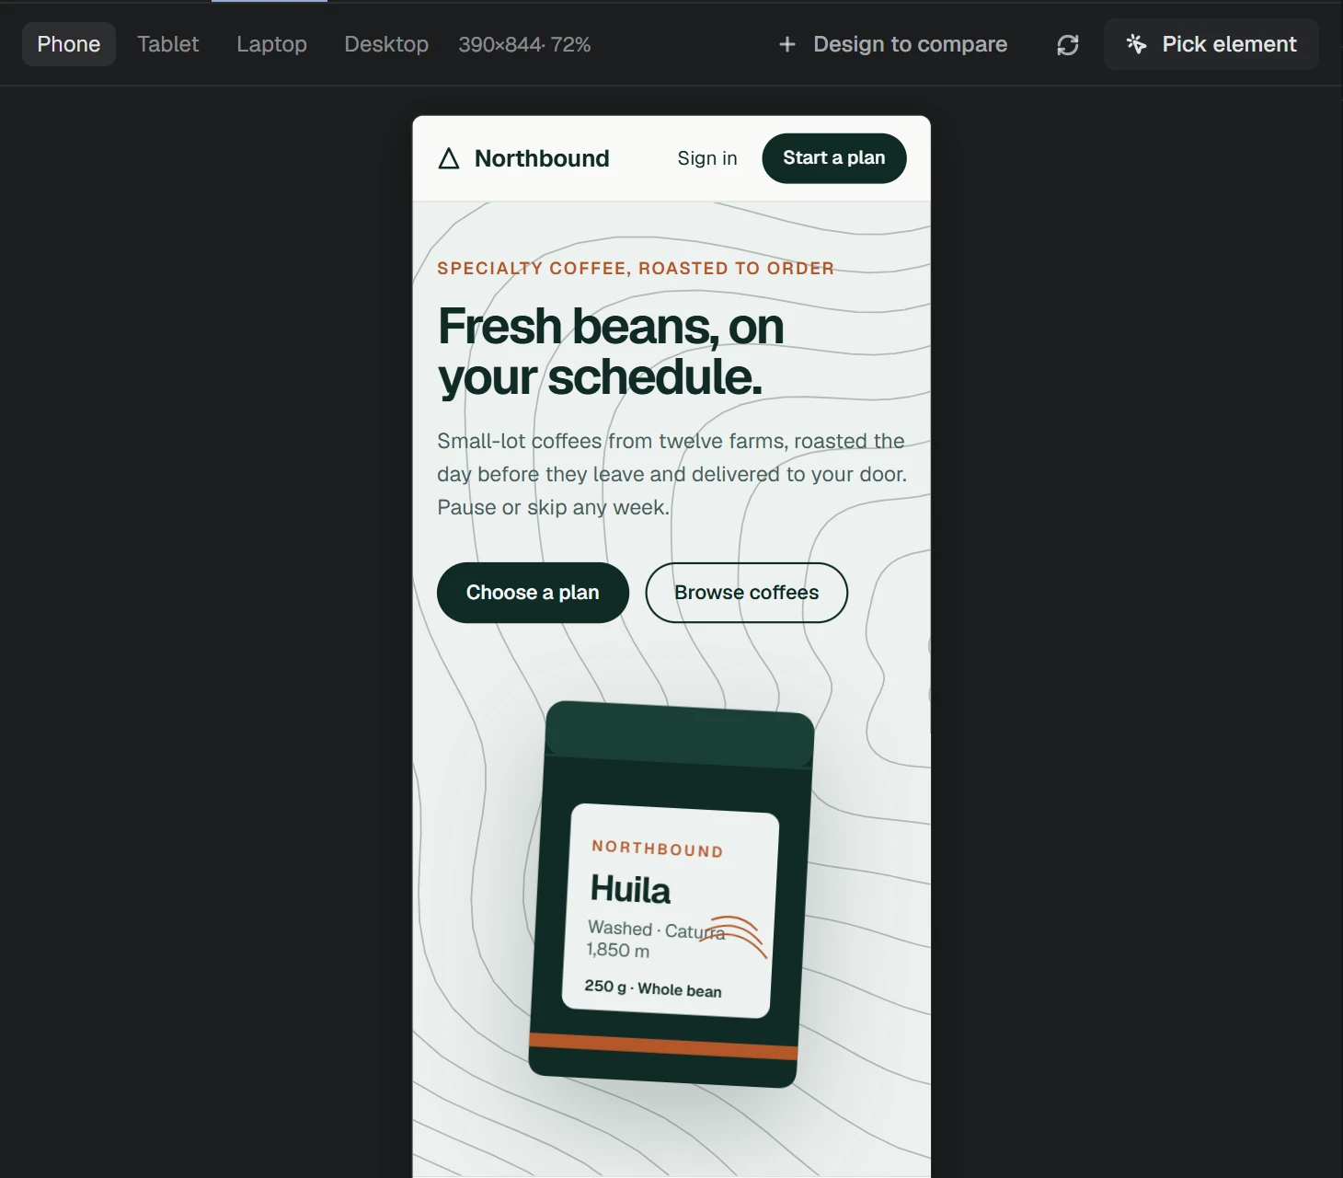Click the Start a plan button
The width and height of the screenshot is (1343, 1178).
[x=834, y=158]
